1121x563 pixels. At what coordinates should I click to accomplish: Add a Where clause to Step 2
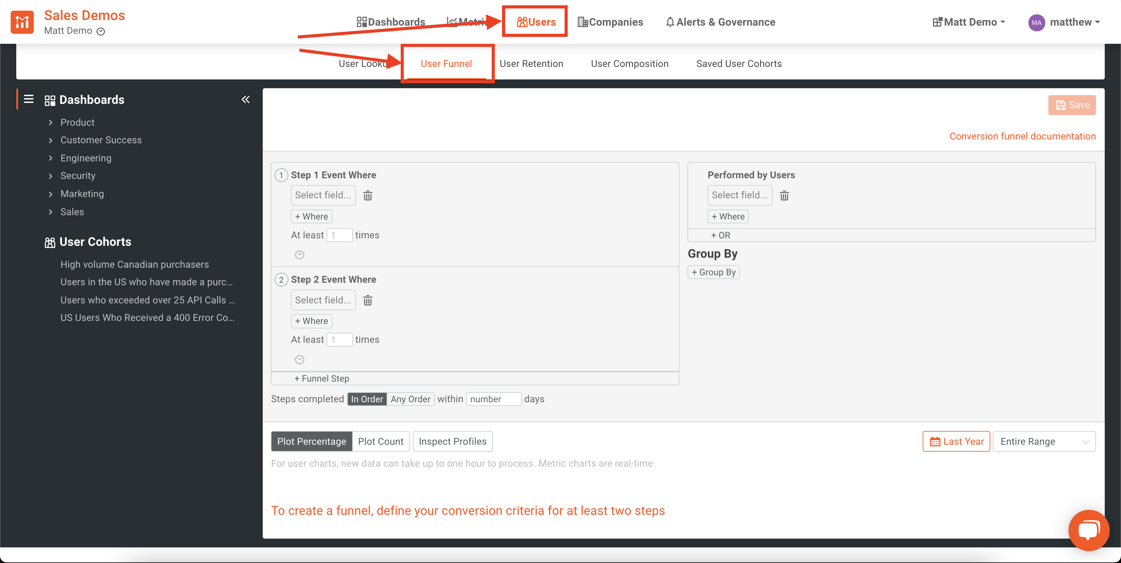[x=311, y=321]
